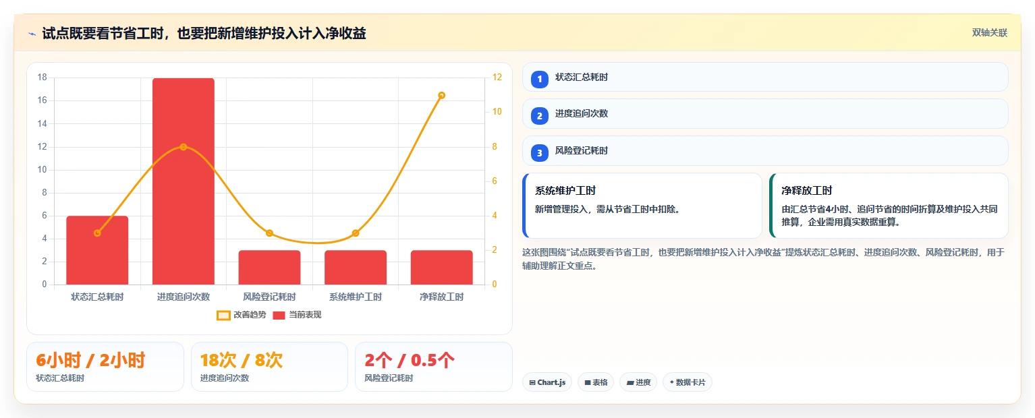Viewport: 1035px width, 418px height.
Task: Click the orange 改善趋势 legend swatch
Action: [224, 315]
